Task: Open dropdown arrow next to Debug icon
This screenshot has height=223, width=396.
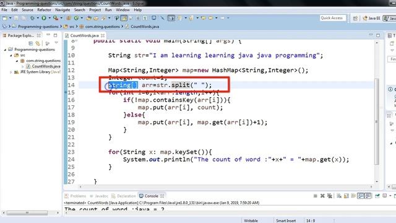Action: tap(38, 18)
